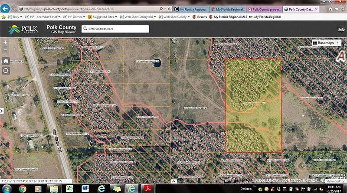Click the volume speaker tray icon
The width and height of the screenshot is (347, 193).
click(321, 189)
